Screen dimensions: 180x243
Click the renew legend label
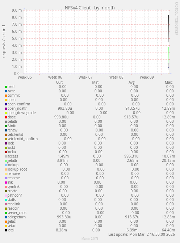12,130
